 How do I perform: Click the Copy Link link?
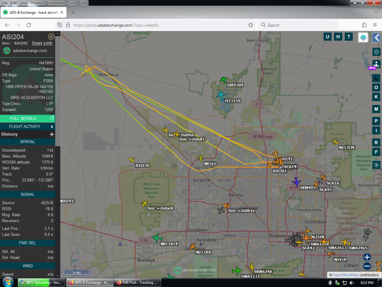point(42,43)
